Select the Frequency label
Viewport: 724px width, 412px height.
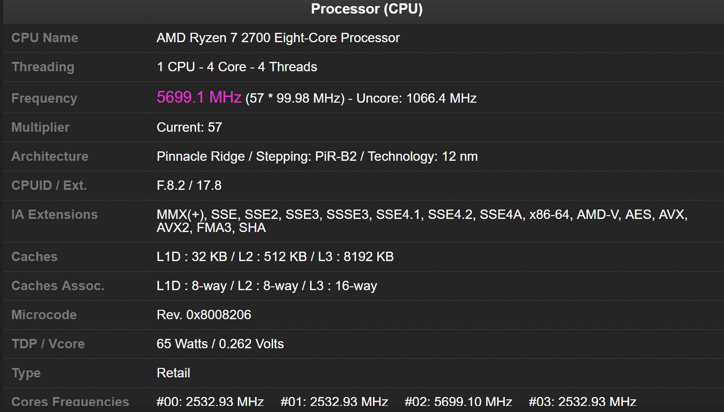(x=44, y=98)
